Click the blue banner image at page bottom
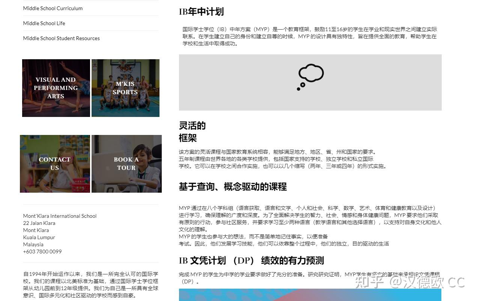477x301 pixels. coord(310,295)
